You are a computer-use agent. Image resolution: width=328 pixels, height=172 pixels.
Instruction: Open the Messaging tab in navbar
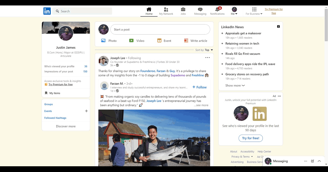pyautogui.click(x=200, y=11)
